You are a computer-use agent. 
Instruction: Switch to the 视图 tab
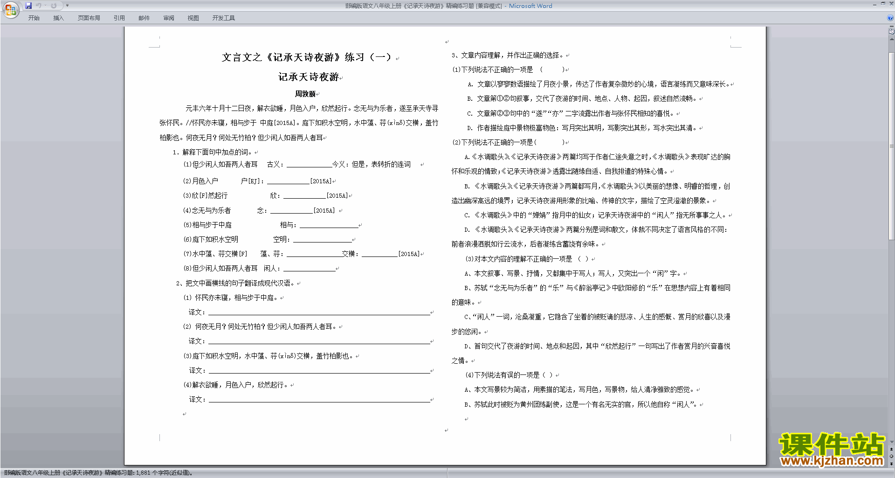(x=193, y=18)
